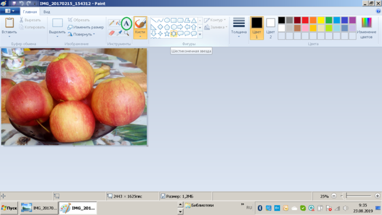Open Библиотеки toolbar on the taskbar
The image size is (382, 215).
click(x=200, y=205)
